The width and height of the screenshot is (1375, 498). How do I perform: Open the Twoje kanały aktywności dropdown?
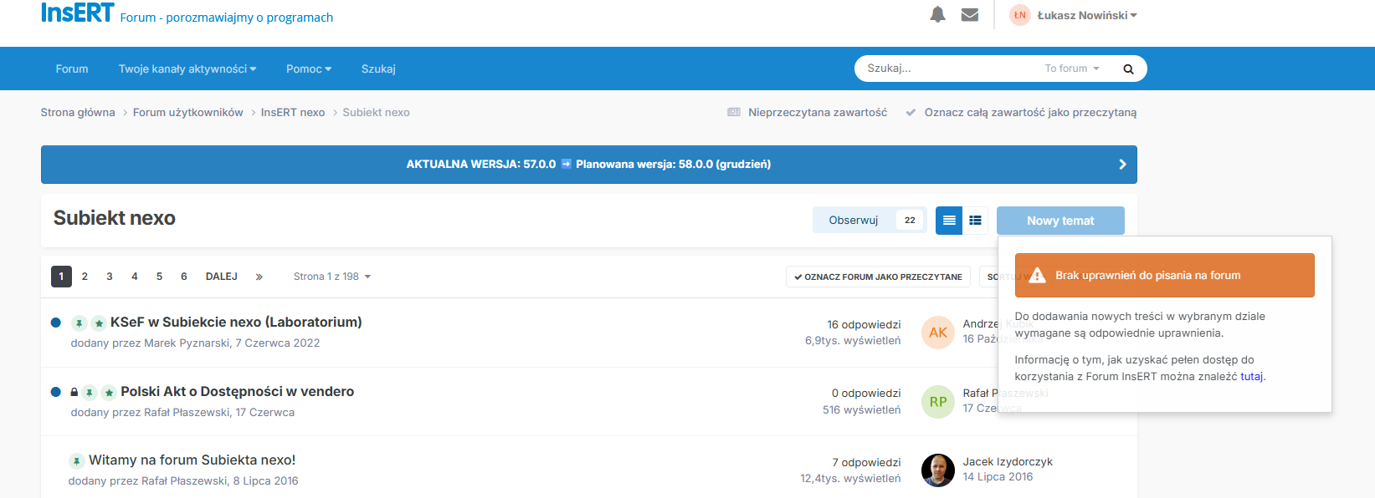coord(187,69)
